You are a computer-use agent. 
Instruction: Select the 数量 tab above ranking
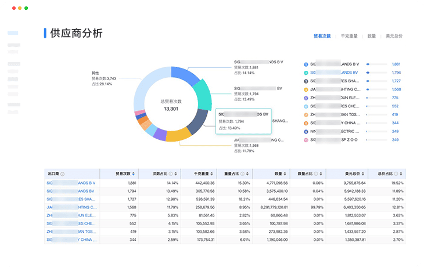[x=371, y=36]
